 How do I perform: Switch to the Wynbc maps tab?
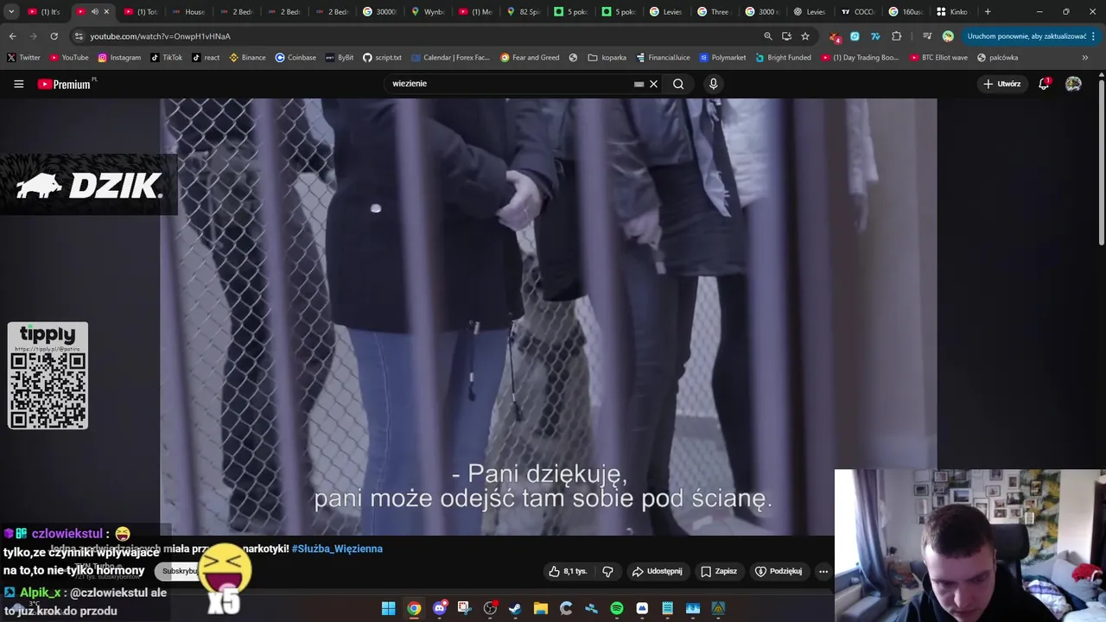pos(429,12)
